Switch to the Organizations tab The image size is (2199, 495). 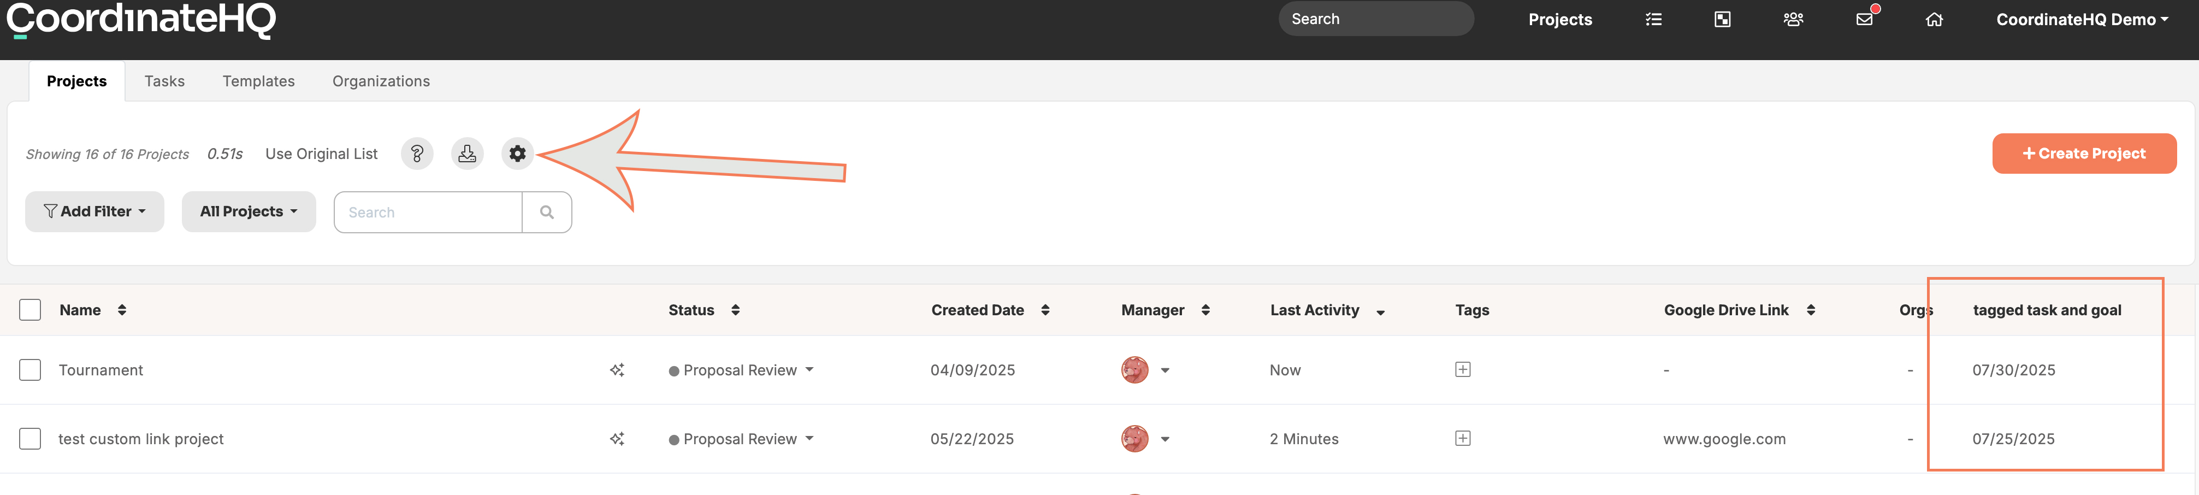click(x=381, y=81)
